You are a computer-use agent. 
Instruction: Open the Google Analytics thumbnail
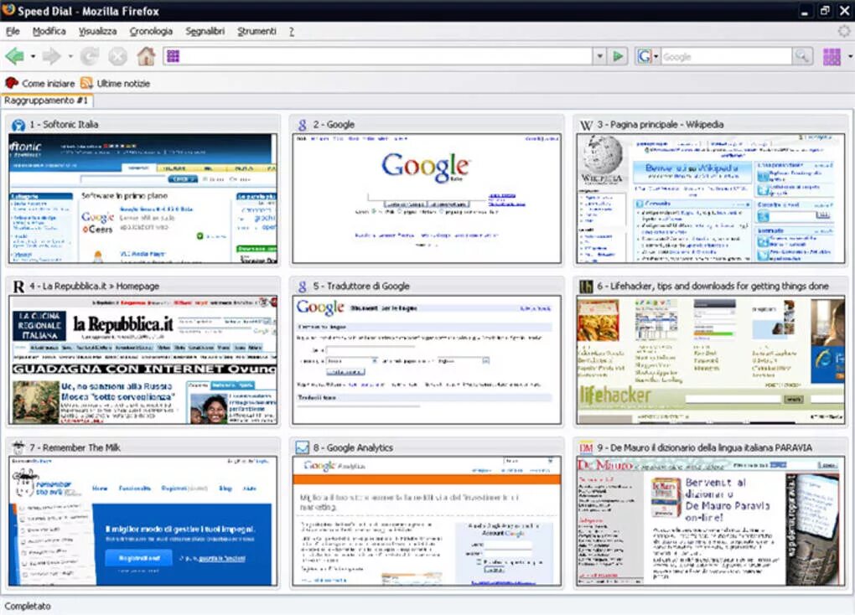427,521
